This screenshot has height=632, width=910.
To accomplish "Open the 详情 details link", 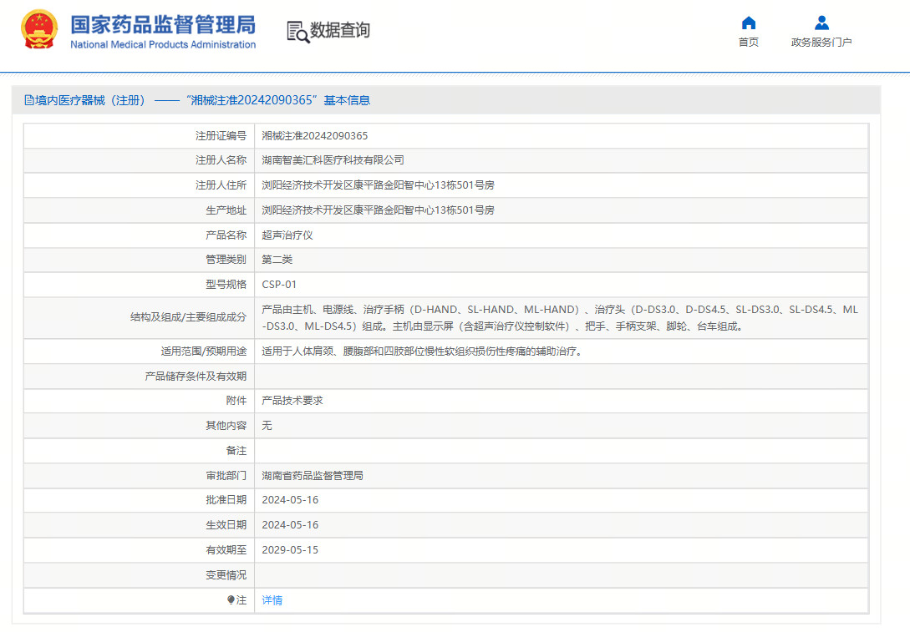I will click(x=271, y=600).
